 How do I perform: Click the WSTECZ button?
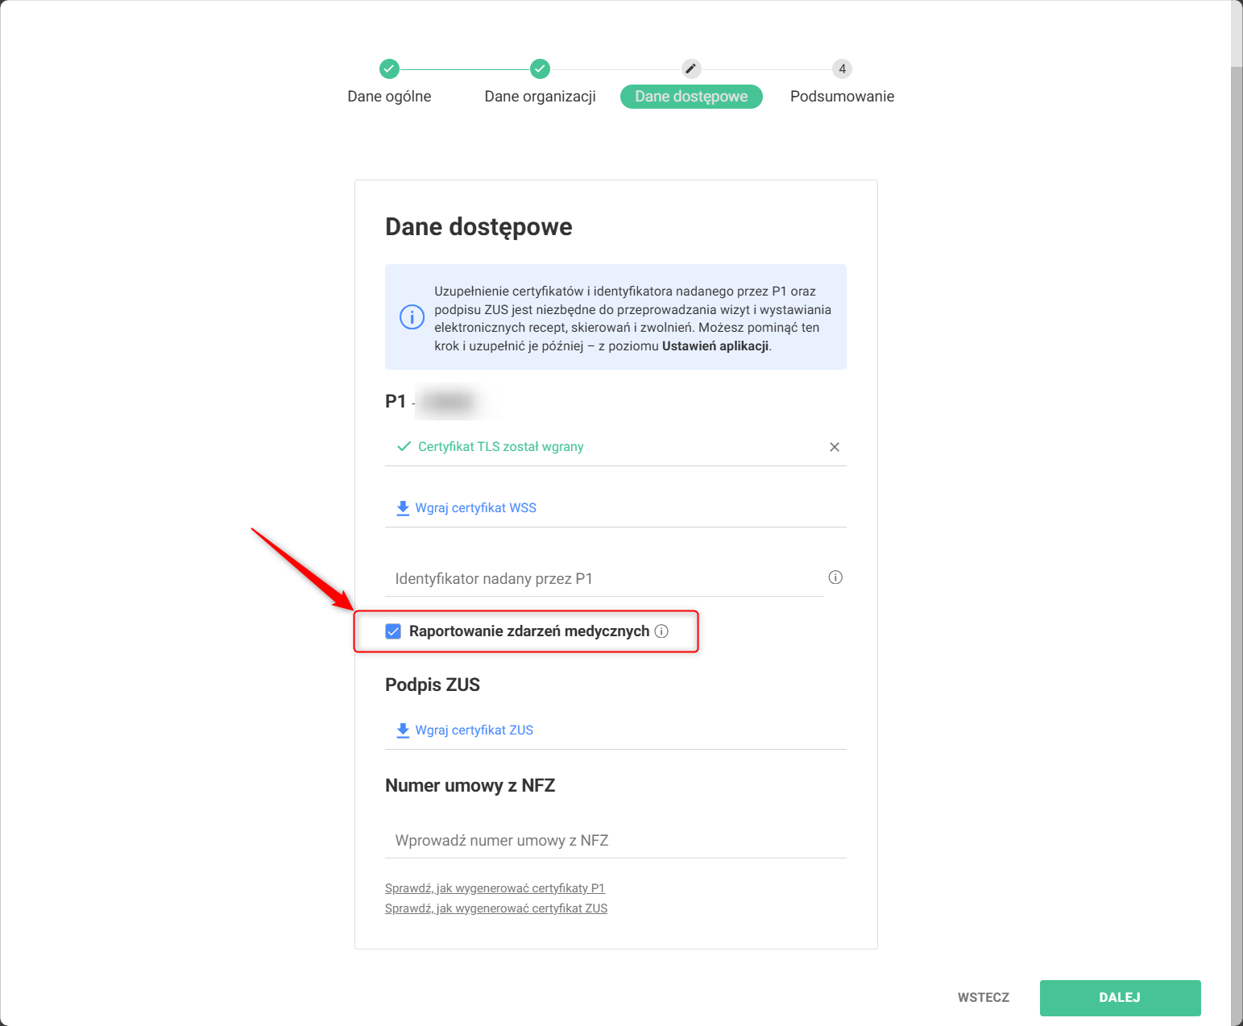tap(983, 998)
